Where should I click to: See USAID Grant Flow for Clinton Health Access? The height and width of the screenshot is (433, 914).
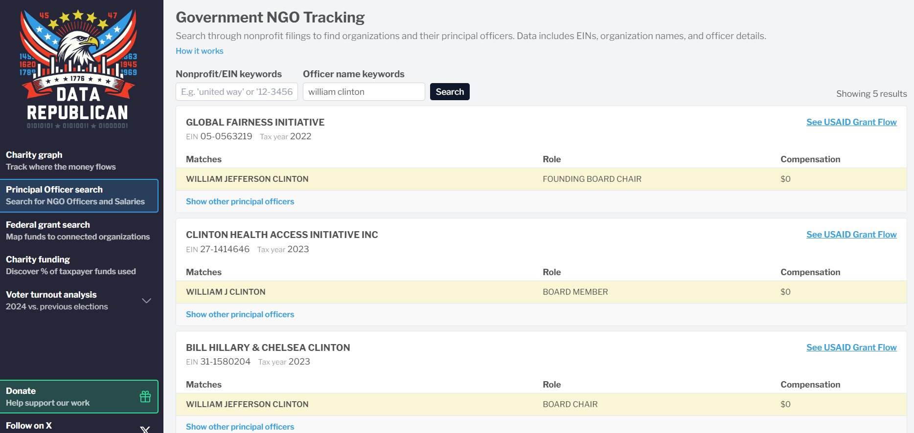coord(851,235)
